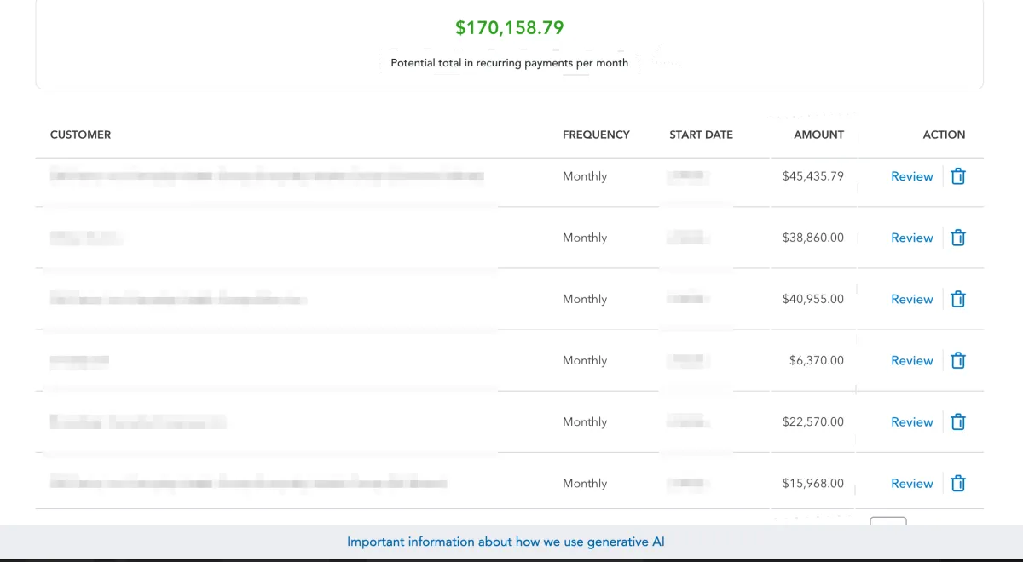Review the $40,955.00 recurring payment

(x=911, y=299)
